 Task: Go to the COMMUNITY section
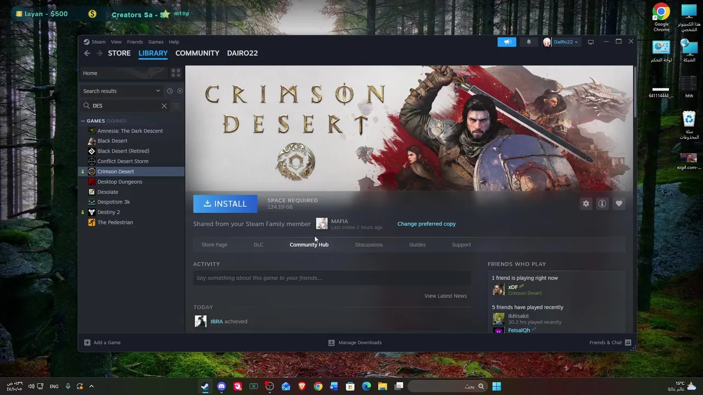tap(197, 53)
